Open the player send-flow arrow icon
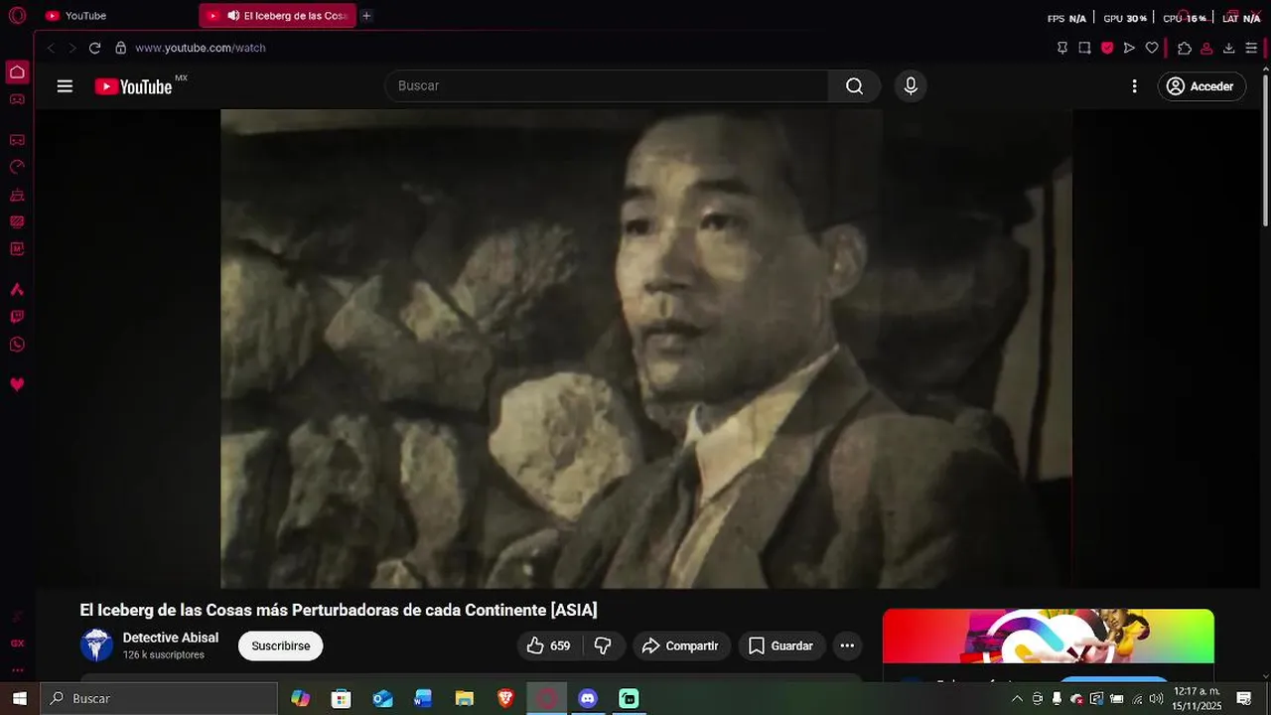 1129,48
